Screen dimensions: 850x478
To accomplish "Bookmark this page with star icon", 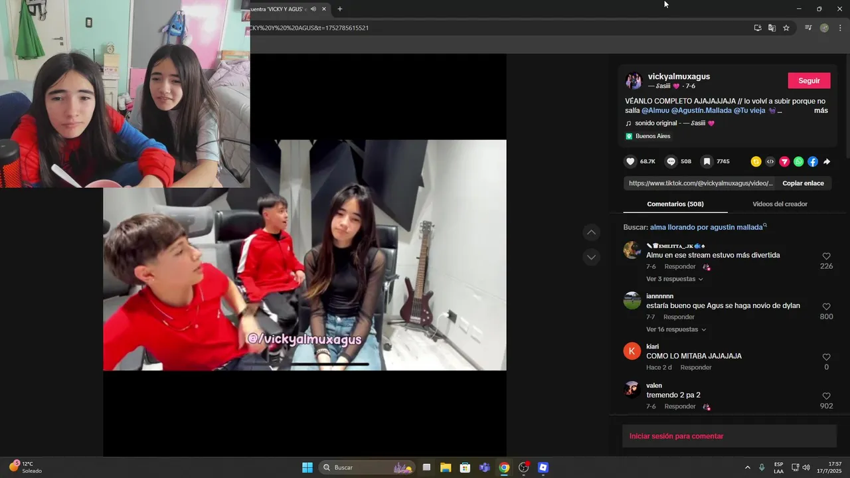I will (786, 28).
